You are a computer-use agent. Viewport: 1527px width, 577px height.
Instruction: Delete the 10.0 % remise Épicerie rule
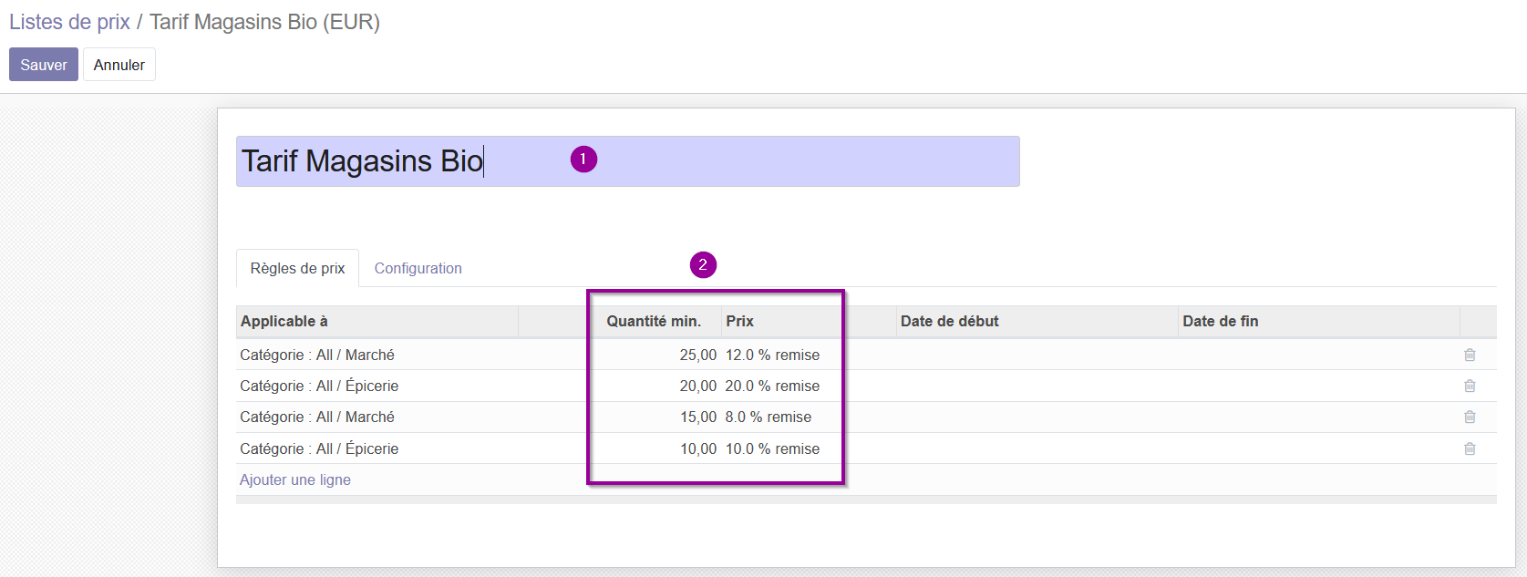pos(1470,448)
